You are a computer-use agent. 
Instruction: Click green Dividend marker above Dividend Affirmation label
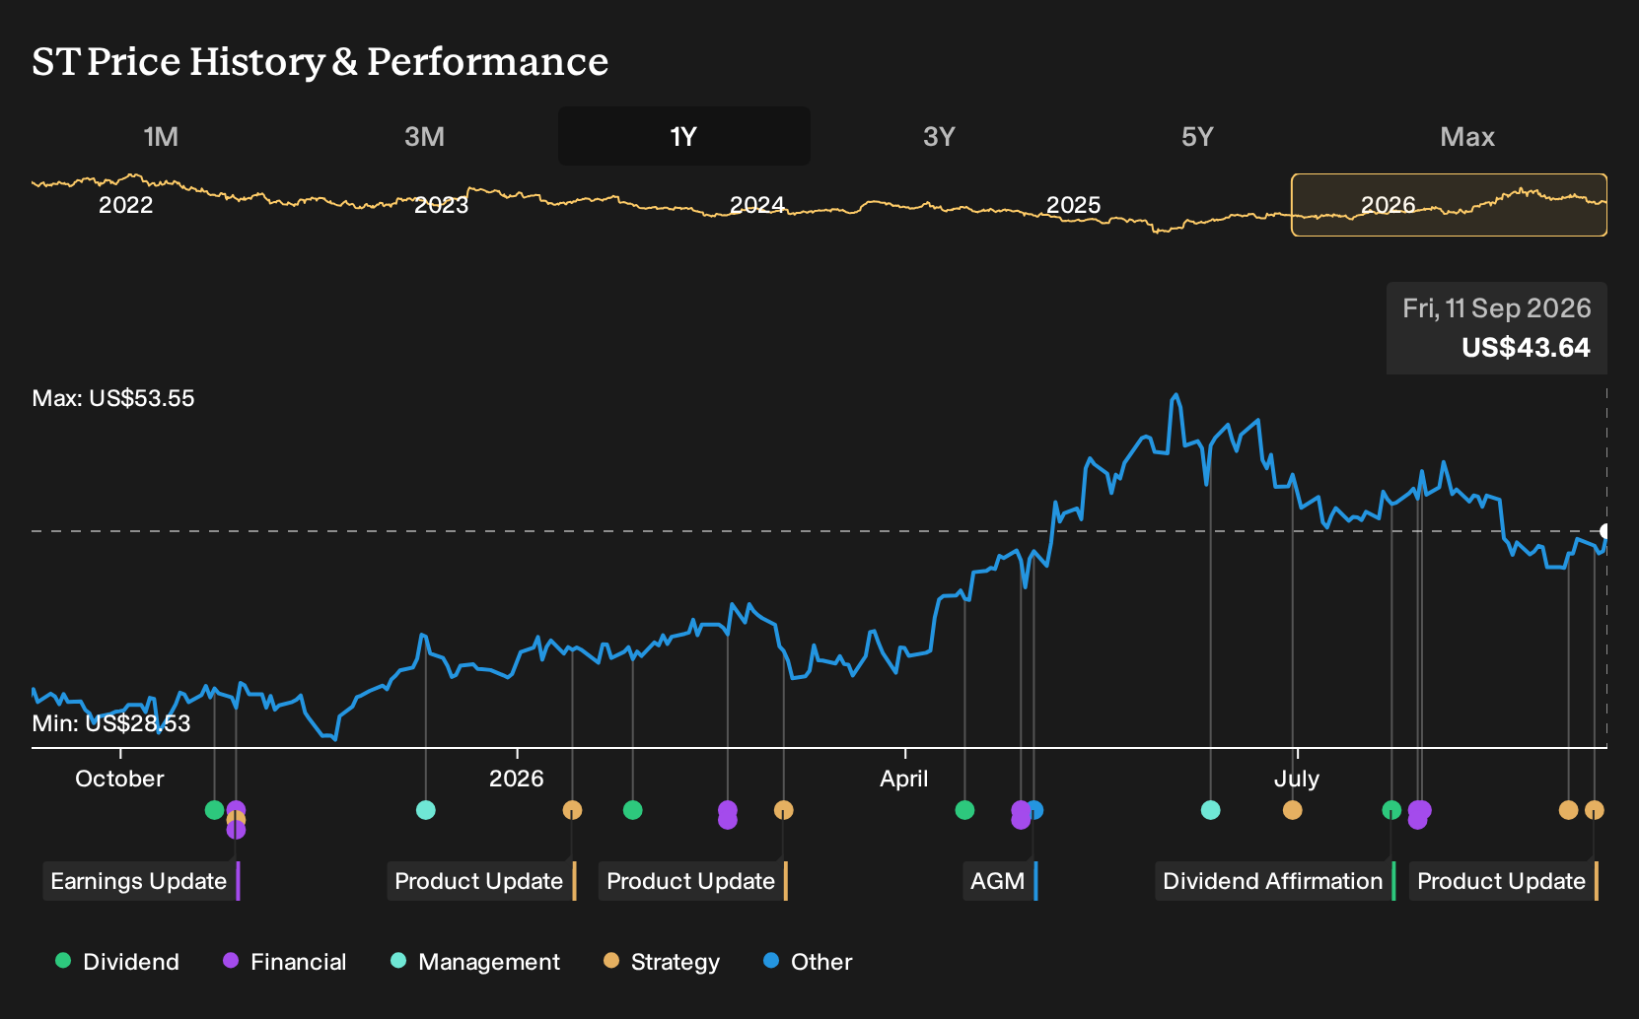click(1391, 810)
